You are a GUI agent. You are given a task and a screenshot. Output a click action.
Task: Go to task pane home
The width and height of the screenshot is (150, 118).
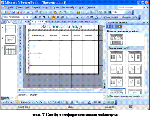tap(119, 27)
